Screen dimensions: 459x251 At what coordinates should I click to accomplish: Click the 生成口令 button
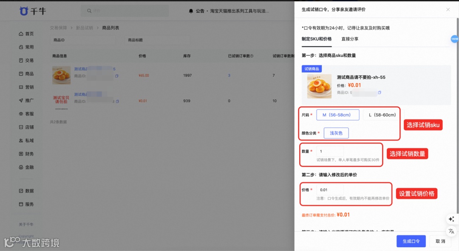pyautogui.click(x=411, y=241)
